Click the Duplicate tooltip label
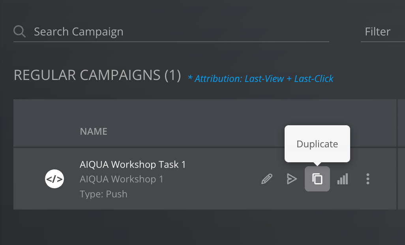Image resolution: width=405 pixels, height=245 pixels. 317,143
